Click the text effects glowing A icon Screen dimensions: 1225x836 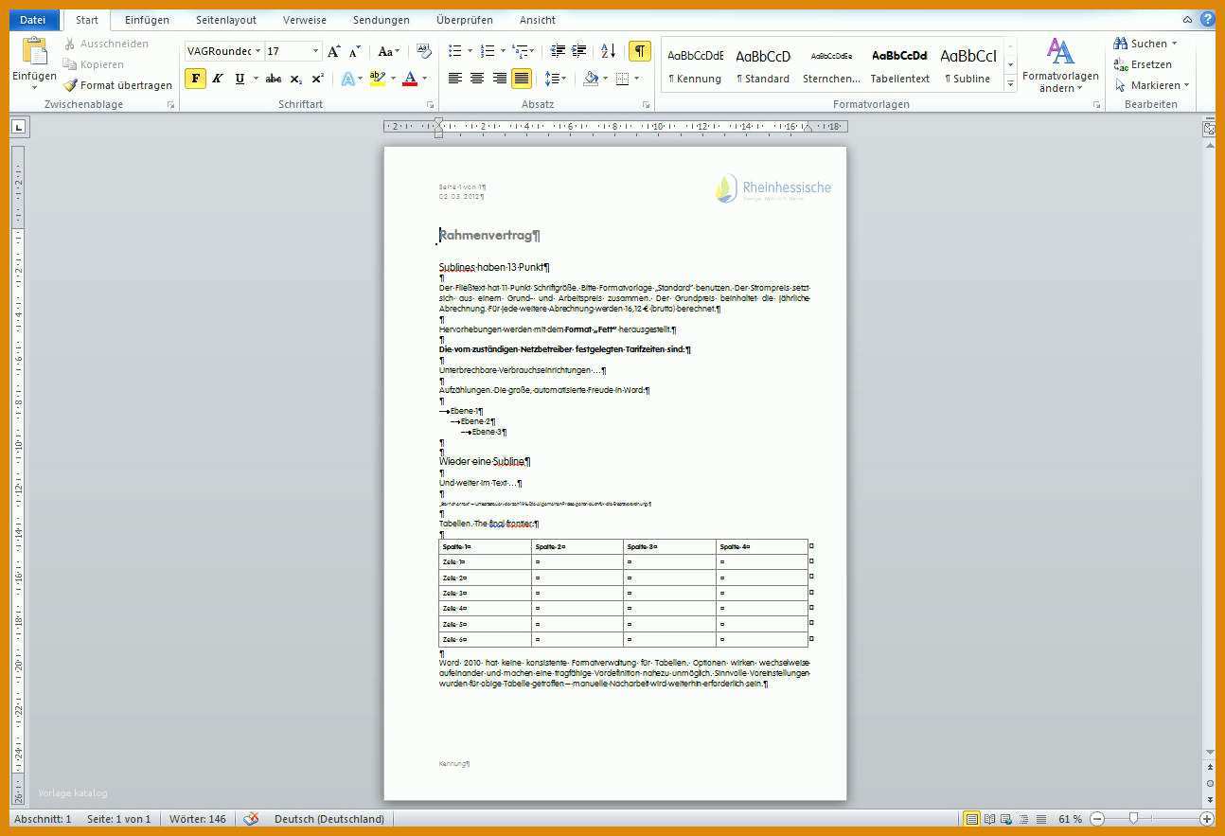347,79
